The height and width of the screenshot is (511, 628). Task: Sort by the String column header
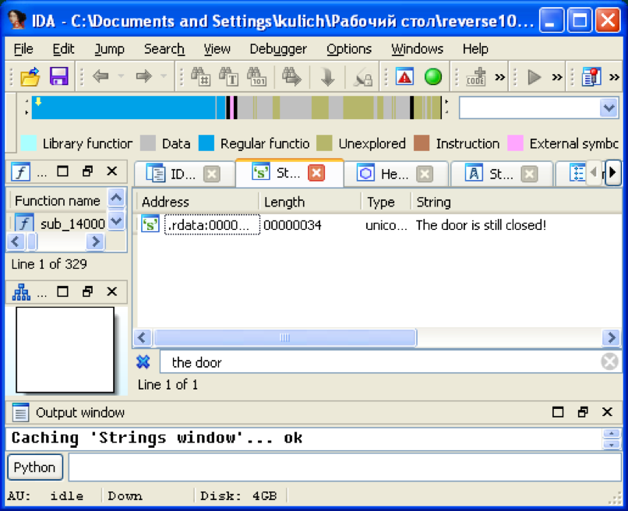click(x=517, y=202)
